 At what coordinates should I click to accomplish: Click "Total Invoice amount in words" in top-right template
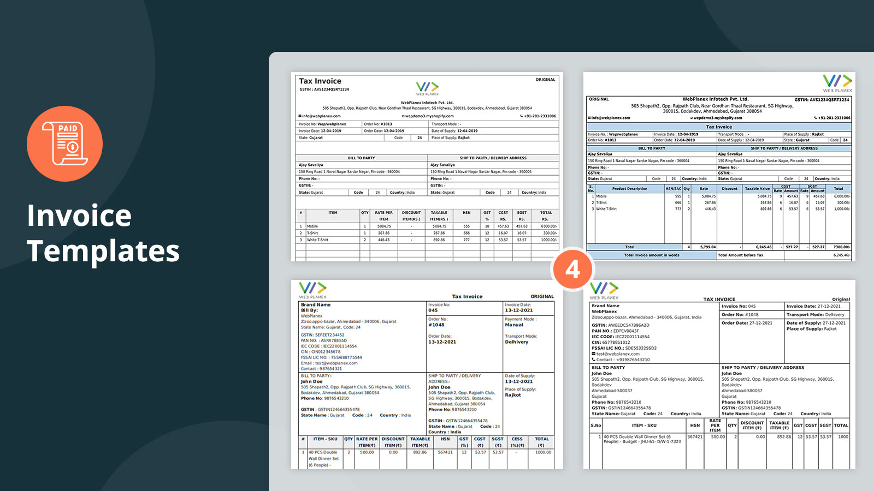pos(652,255)
